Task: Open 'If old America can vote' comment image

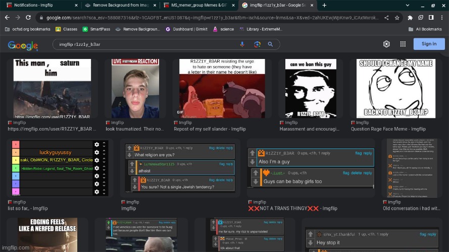Action: pyautogui.click(x=141, y=236)
